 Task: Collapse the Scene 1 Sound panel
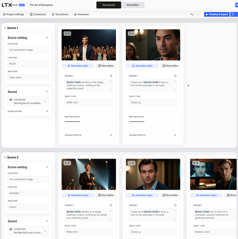point(47,91)
